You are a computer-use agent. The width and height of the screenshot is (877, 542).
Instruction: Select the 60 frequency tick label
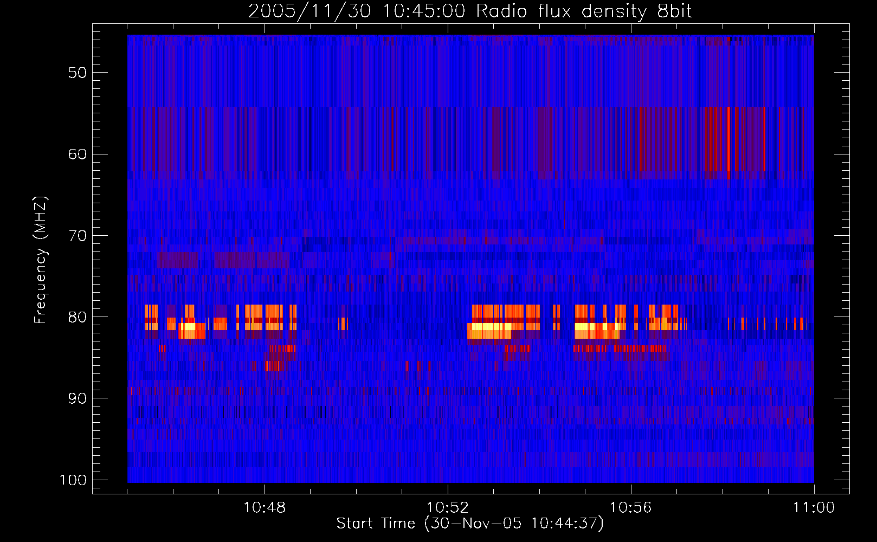click(78, 154)
